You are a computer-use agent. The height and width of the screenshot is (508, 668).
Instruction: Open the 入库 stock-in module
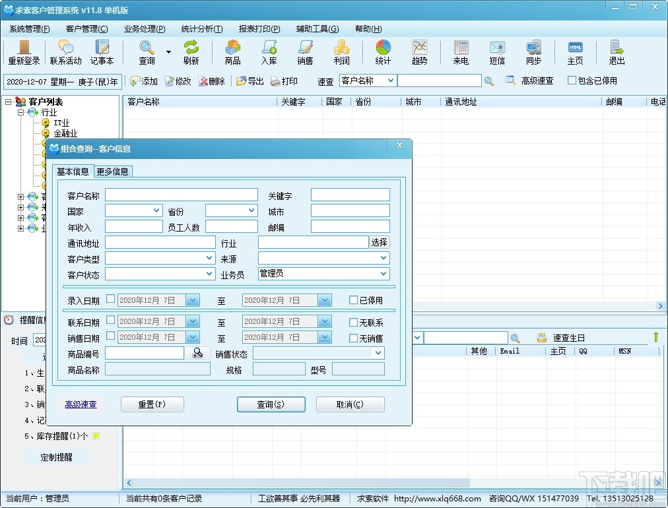click(269, 52)
